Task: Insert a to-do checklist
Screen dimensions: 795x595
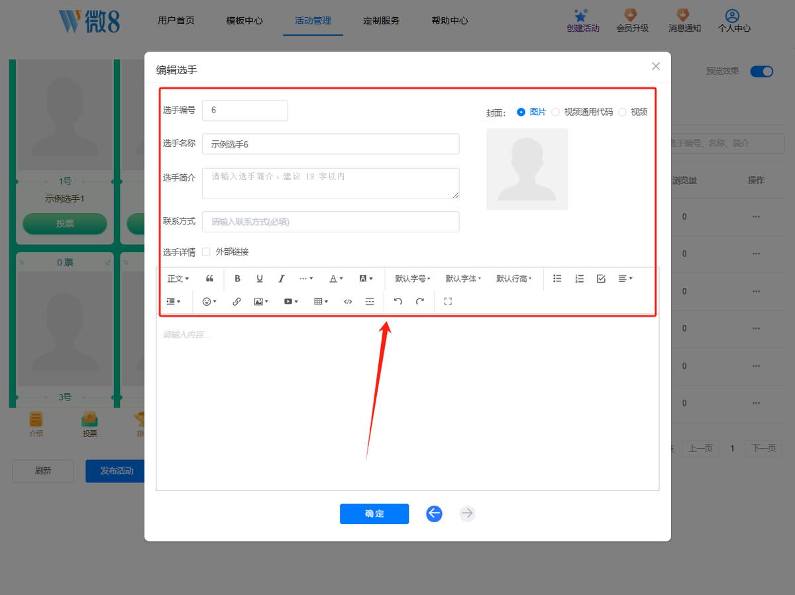Action: [x=601, y=279]
